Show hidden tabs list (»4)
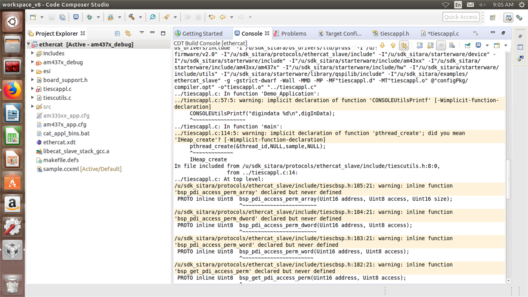This screenshot has width=528, height=297. click(x=475, y=33)
